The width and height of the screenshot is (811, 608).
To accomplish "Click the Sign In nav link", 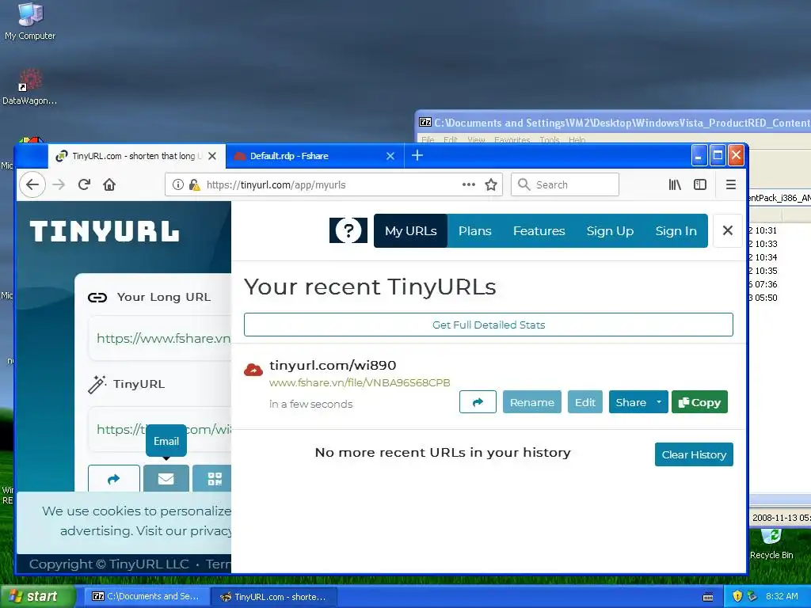I will pos(676,230).
